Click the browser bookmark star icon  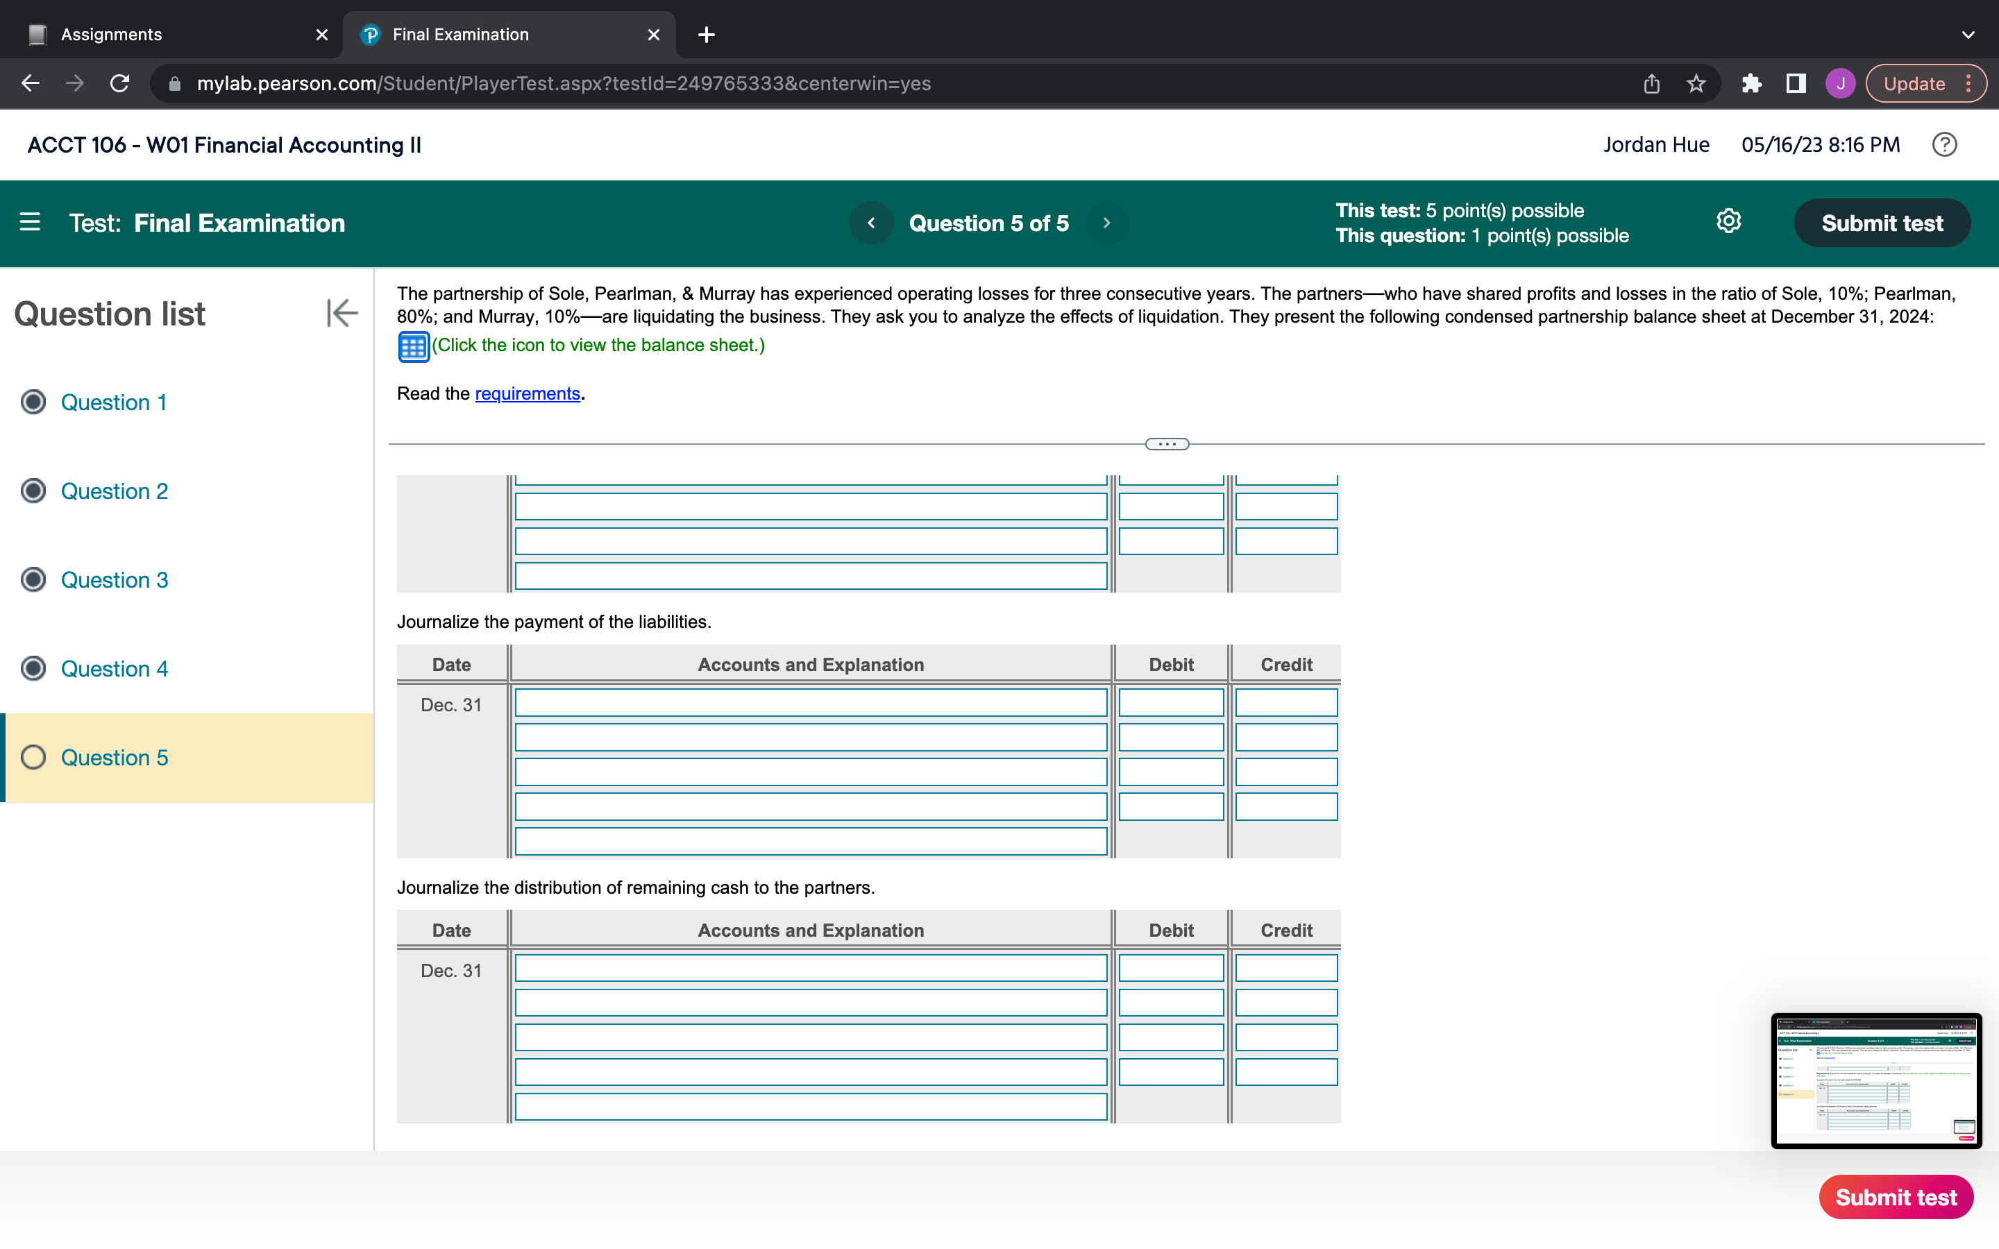coord(1697,83)
